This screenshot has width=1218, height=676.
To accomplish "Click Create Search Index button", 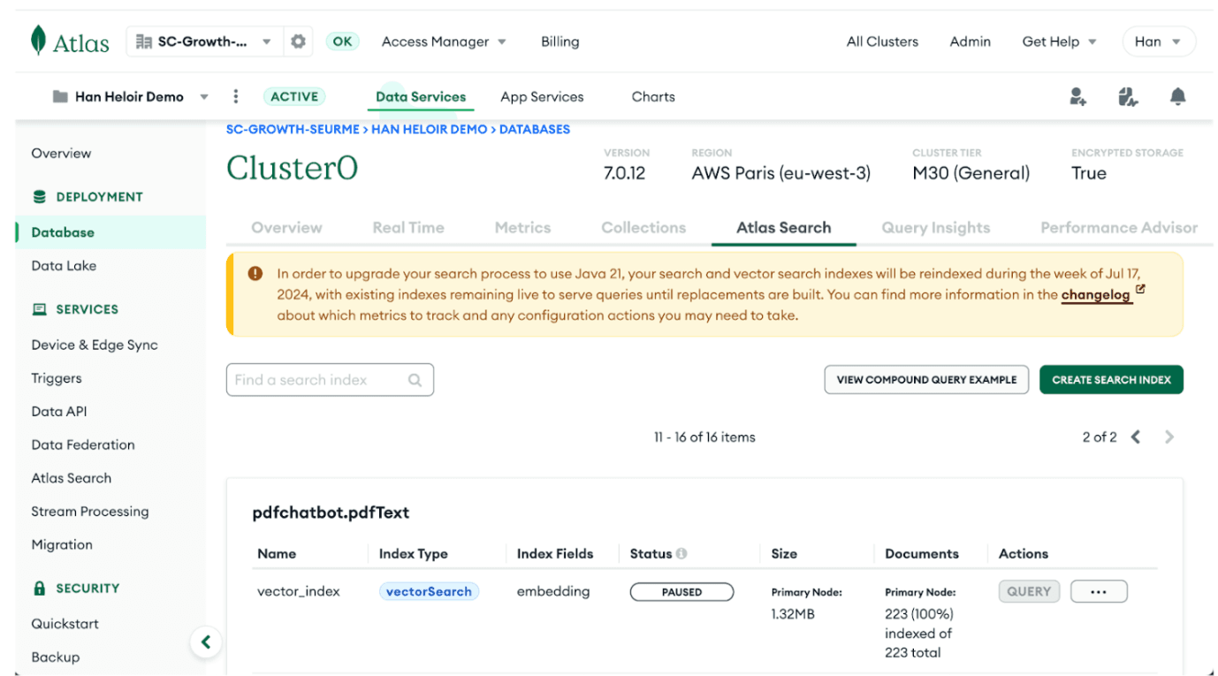I will (x=1111, y=380).
